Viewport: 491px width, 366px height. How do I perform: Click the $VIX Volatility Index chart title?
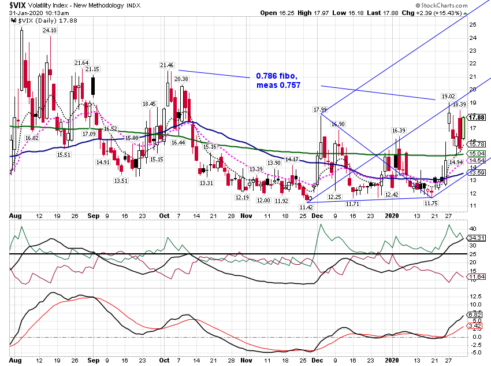point(75,5)
